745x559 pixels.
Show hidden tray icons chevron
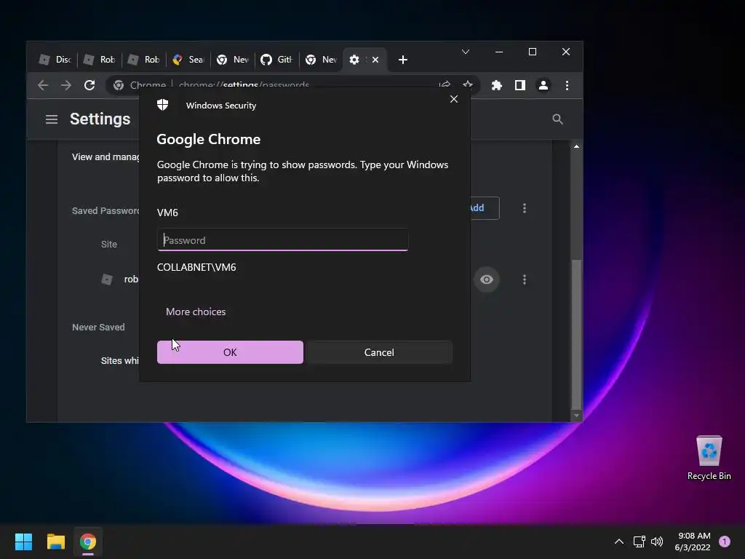point(619,542)
